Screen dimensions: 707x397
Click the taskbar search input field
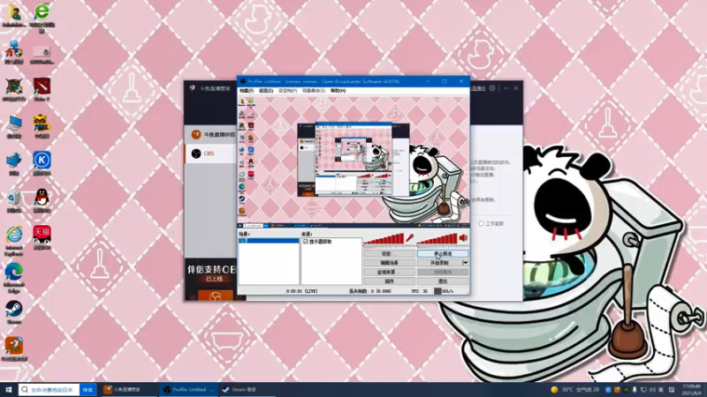(x=49, y=390)
